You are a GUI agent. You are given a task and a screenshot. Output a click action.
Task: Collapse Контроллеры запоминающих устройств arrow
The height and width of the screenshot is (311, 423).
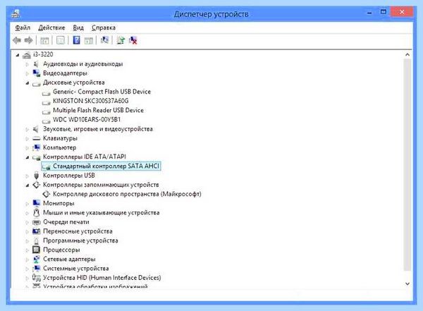[x=27, y=185]
